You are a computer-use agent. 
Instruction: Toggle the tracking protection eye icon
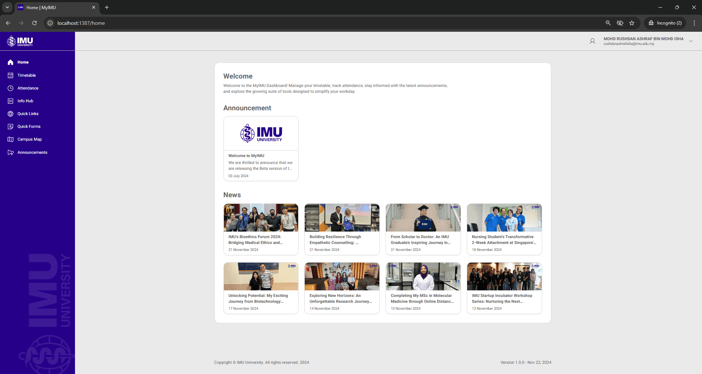click(620, 23)
